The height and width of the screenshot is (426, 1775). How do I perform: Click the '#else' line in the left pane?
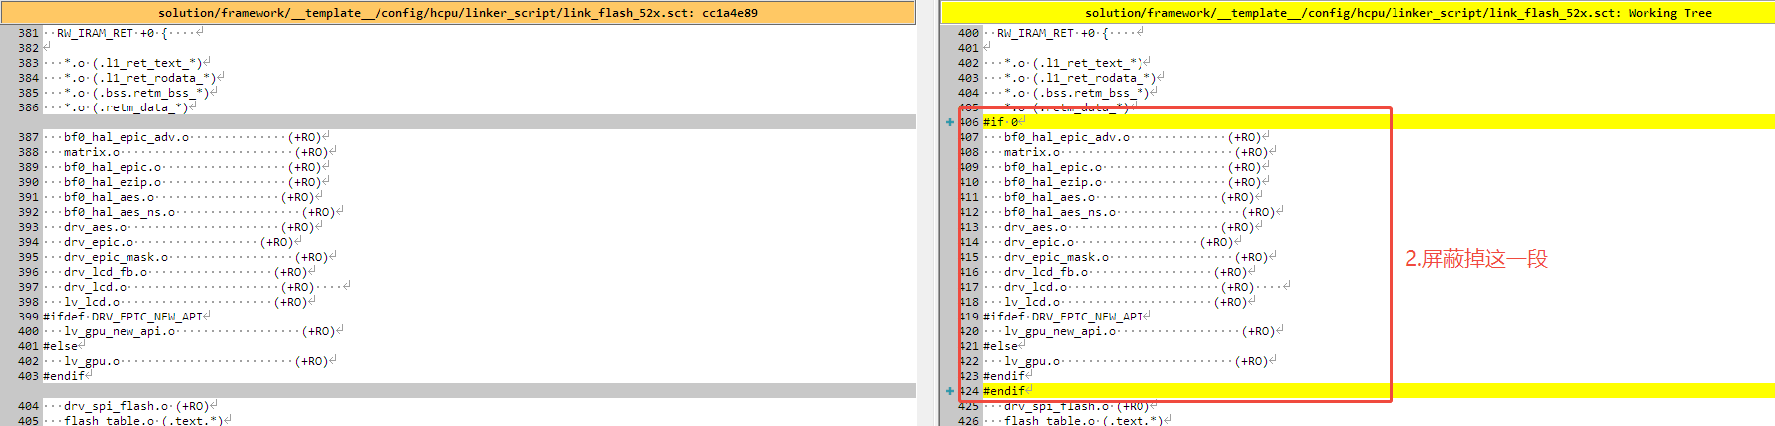click(60, 346)
